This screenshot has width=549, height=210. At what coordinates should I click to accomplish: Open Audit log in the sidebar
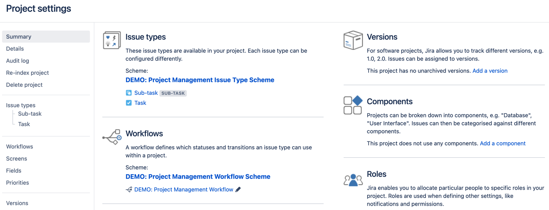pyautogui.click(x=18, y=61)
